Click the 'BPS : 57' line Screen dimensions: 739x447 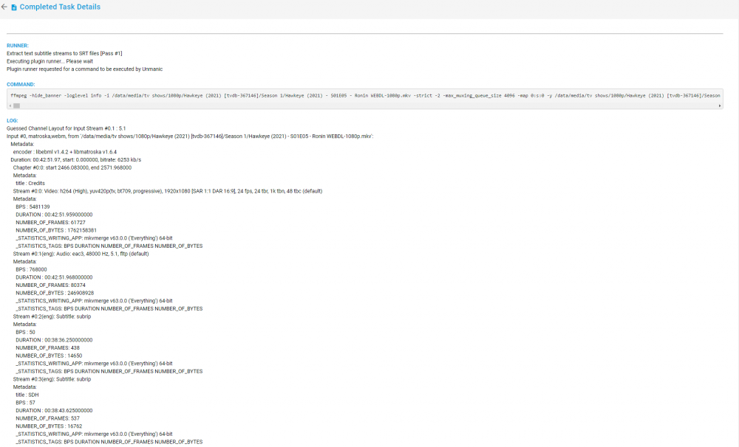tap(25, 403)
